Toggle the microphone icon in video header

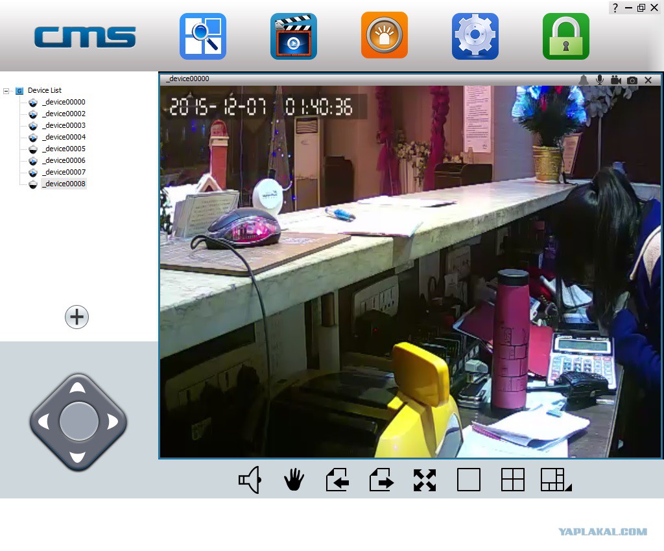point(600,80)
